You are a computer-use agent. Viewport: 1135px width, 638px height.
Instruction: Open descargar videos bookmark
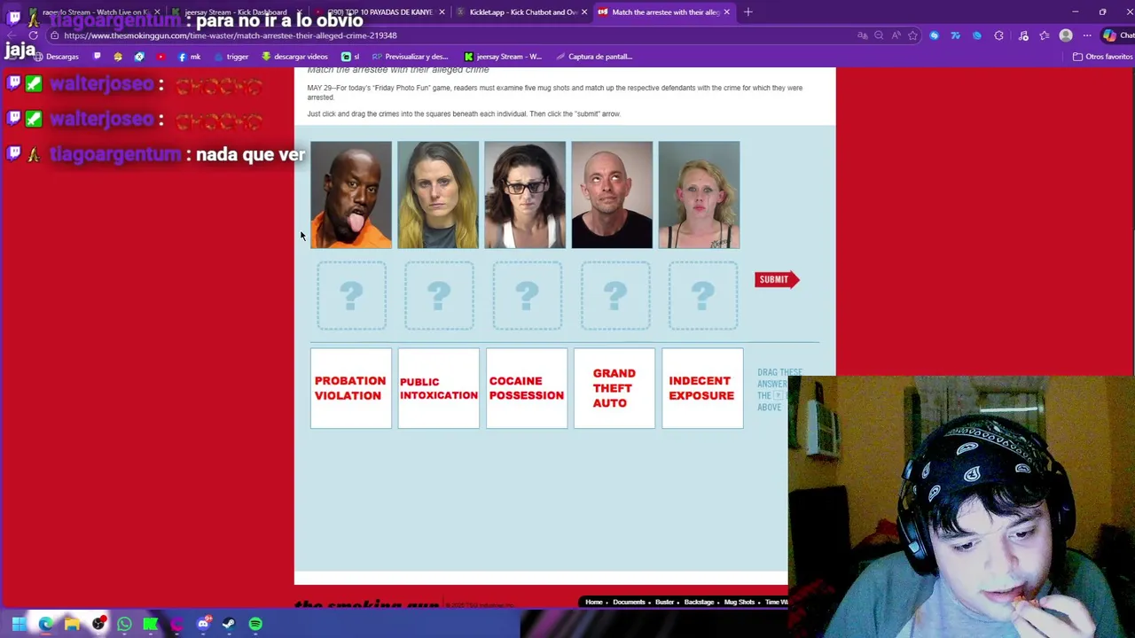coord(294,57)
